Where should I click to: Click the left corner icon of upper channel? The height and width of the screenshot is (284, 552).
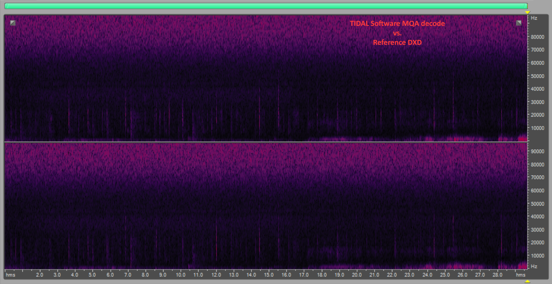[13, 23]
